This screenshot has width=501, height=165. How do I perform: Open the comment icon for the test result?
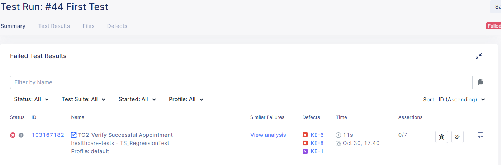[x=481, y=135]
